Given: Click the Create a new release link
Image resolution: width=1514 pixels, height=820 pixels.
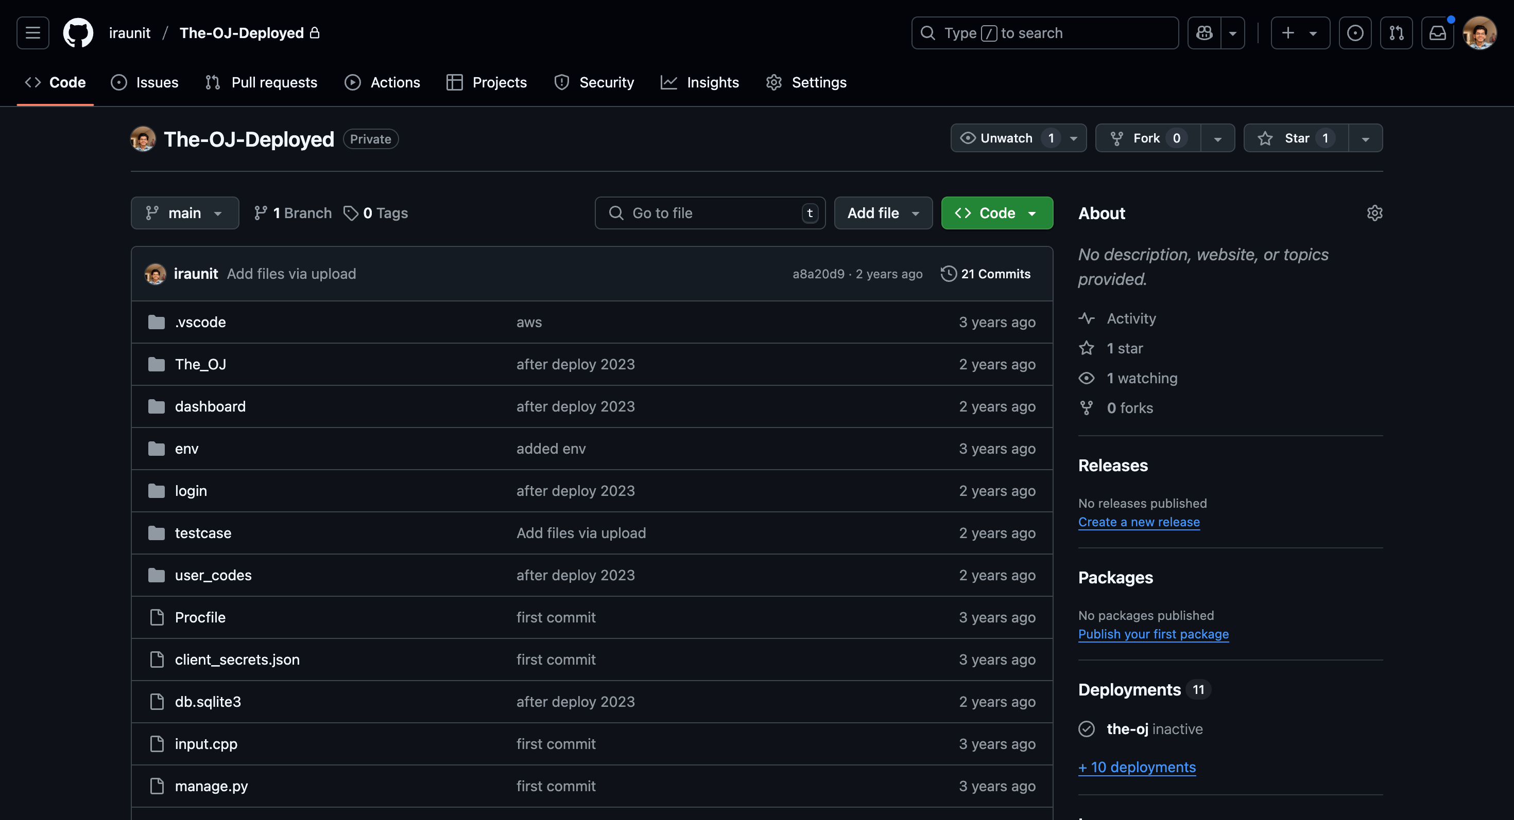Looking at the screenshot, I should 1139,522.
